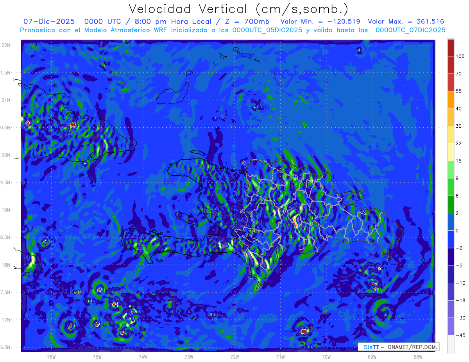Click the "2" value on the color scale
469x362 pixels.
tap(458, 213)
